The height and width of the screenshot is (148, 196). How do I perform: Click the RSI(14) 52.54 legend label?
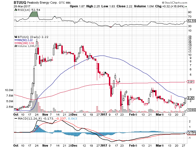[29, 10]
